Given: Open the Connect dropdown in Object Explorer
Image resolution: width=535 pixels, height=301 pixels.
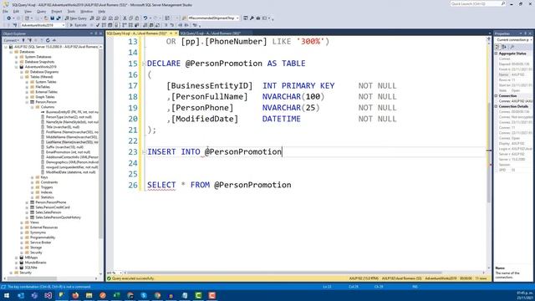Looking at the screenshot, I should tap(11, 40).
